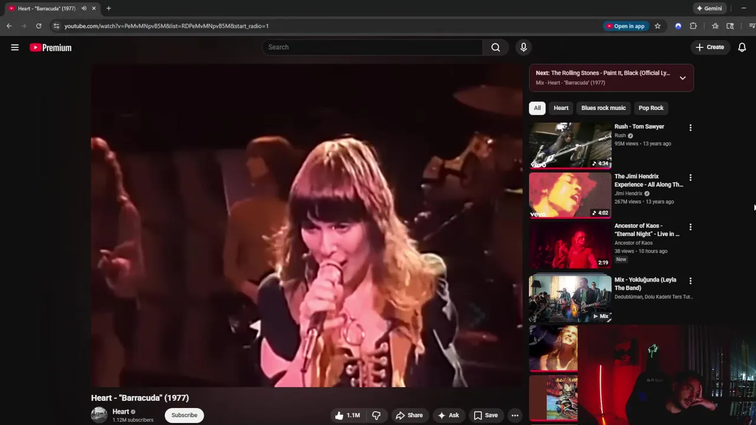Viewport: 756px width, 425px height.
Task: Open Heart channel avatar
Action: 99,415
